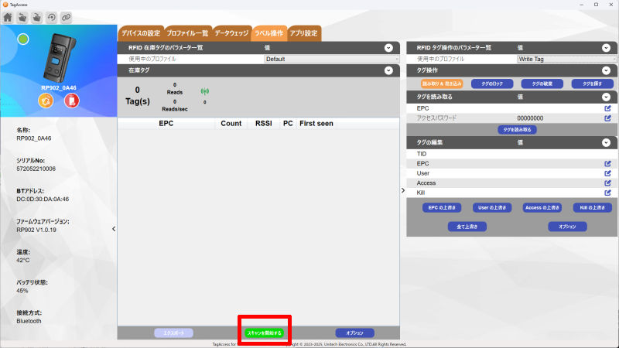Screen dimensions: 619x348
Task: Collapse the left device panel with the arrow
Action: (114, 229)
